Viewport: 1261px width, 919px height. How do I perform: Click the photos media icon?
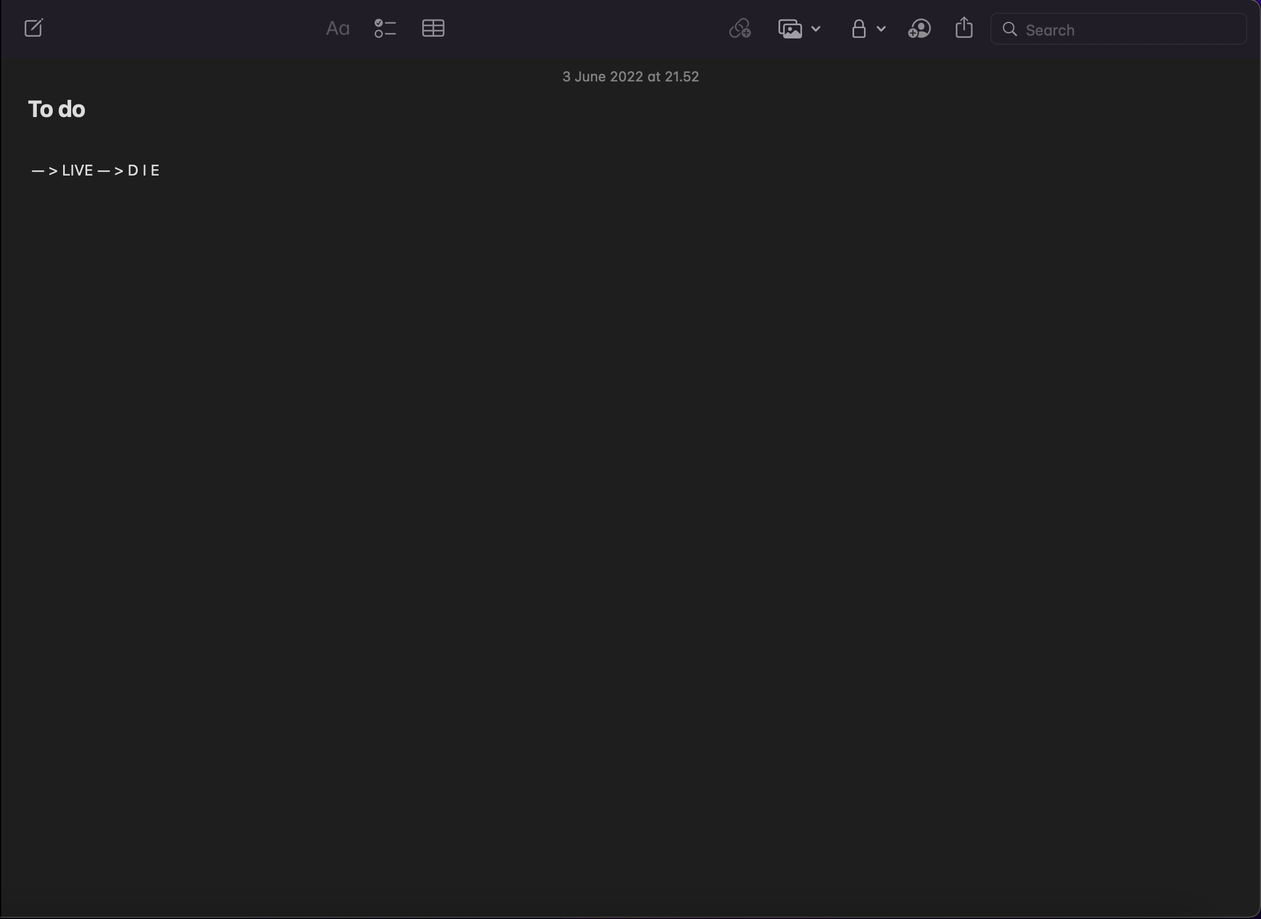coord(790,29)
